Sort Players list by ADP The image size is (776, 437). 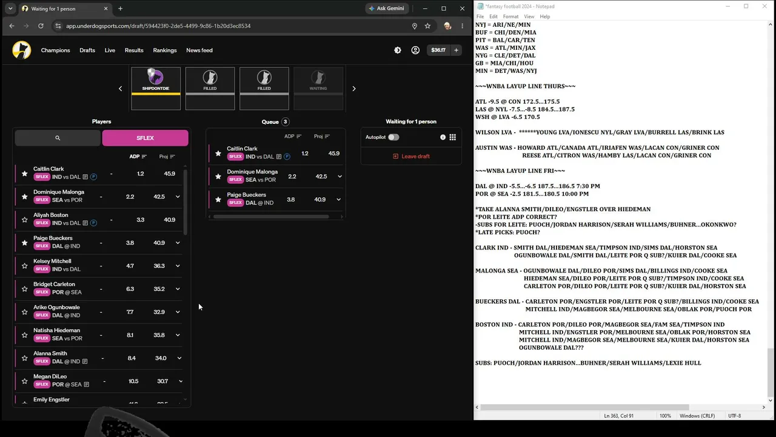(138, 157)
